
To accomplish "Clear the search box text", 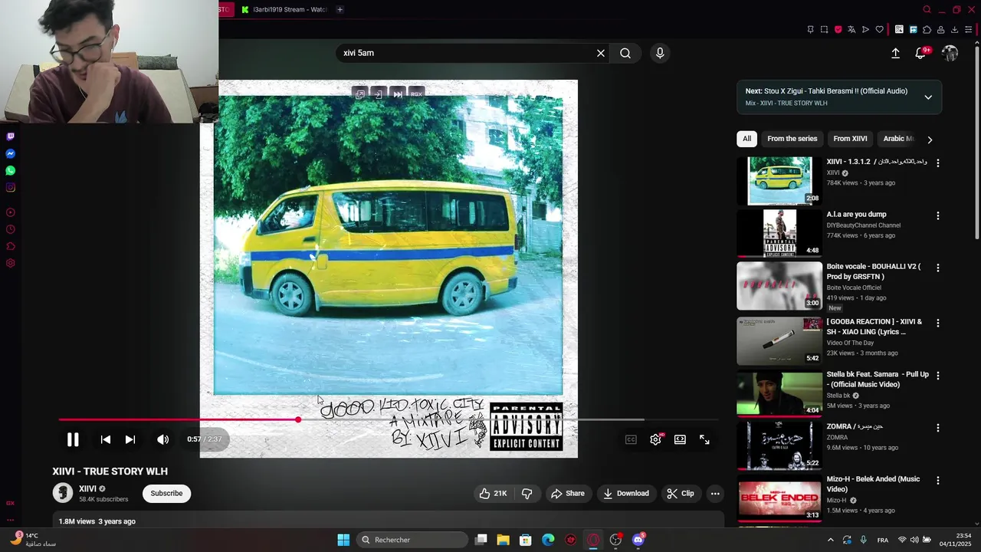I will (601, 53).
